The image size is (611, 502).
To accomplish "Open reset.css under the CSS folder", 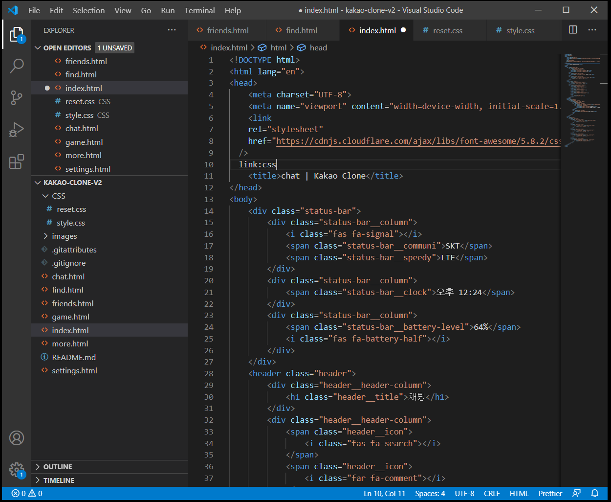I will (109, 209).
